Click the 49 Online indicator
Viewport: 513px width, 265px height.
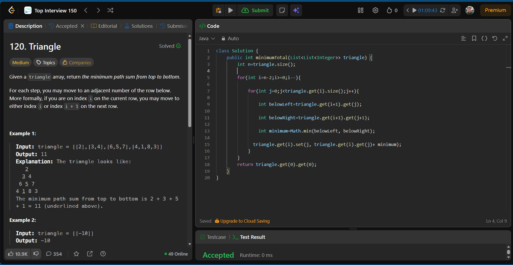(176, 254)
